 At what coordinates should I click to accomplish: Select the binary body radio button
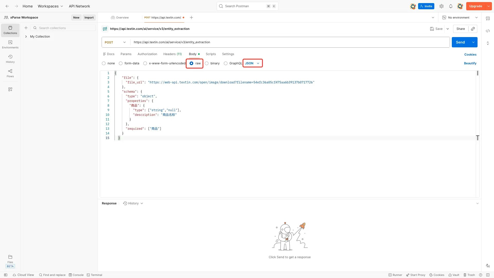207,63
